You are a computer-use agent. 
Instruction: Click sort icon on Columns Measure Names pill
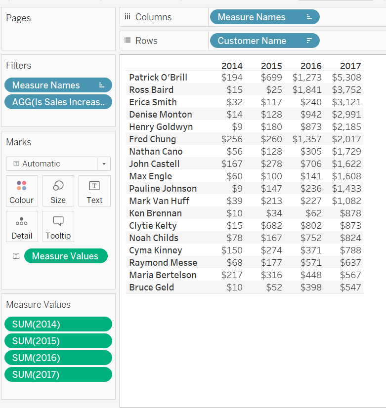(309, 17)
